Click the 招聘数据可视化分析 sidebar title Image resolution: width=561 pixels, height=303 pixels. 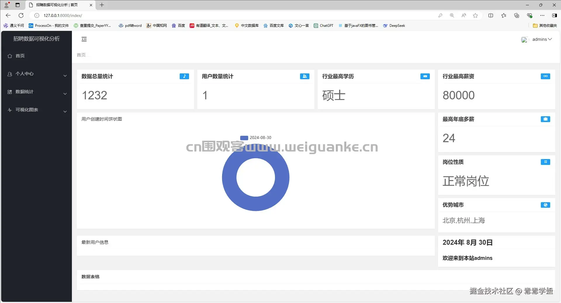click(37, 39)
